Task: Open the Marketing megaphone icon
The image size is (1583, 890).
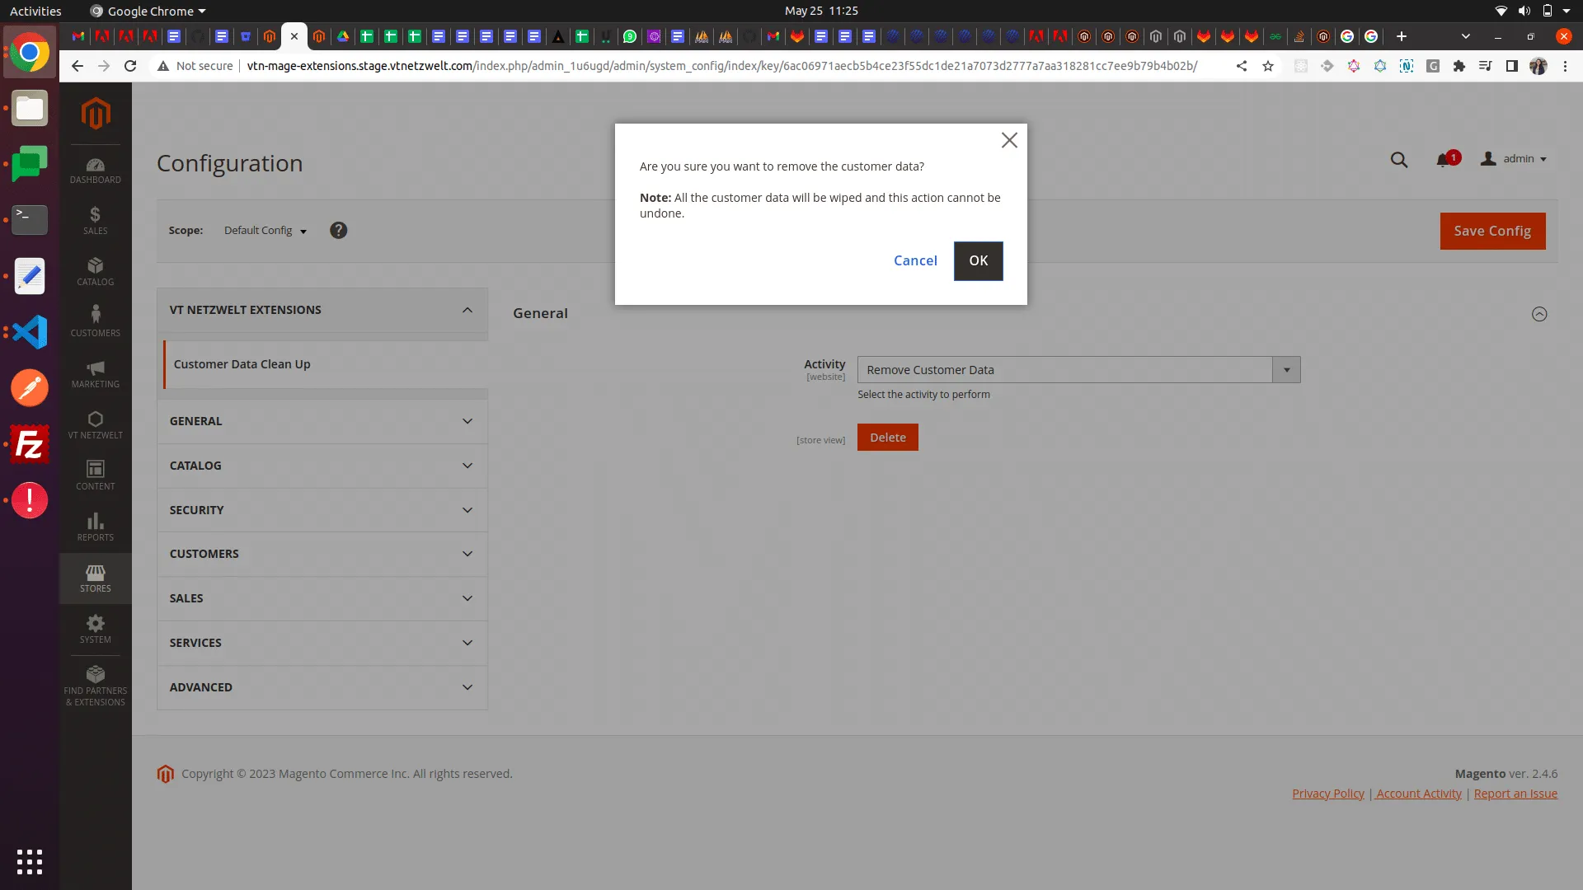Action: [96, 373]
